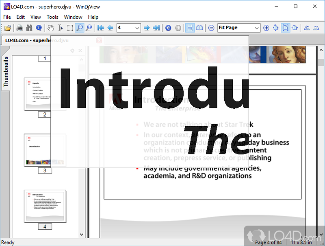
Task: Click the Open file folder icon
Action: click(x=8, y=28)
